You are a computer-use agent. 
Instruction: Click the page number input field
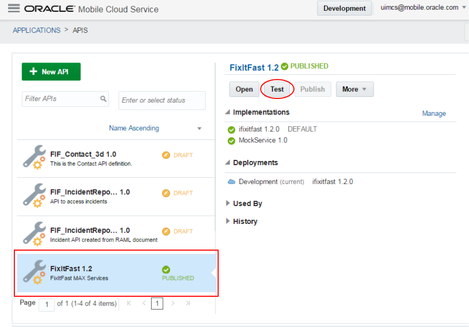point(47,304)
